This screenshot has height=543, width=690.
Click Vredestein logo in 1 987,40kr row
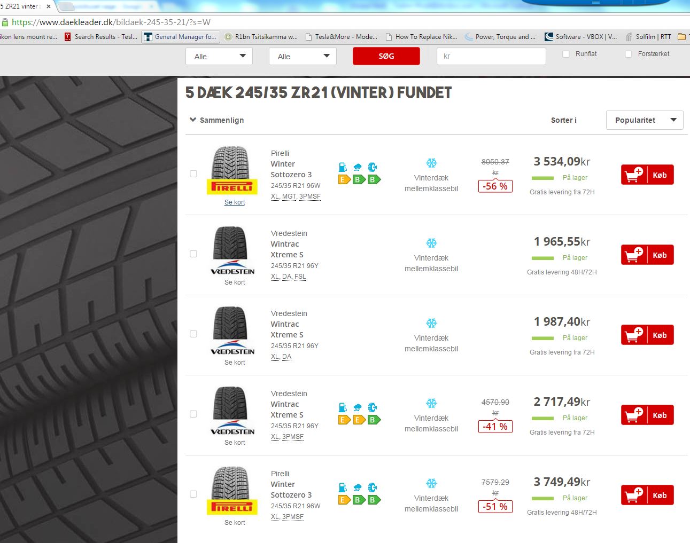point(232,347)
